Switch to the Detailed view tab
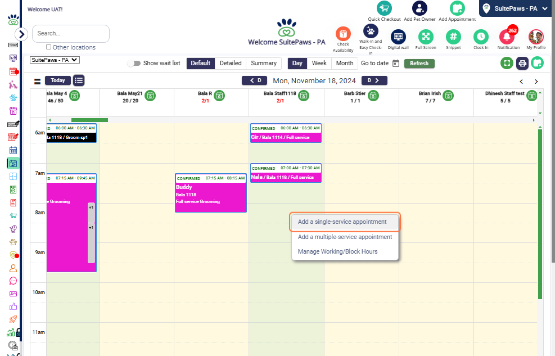This screenshot has height=356, width=555. click(x=231, y=64)
